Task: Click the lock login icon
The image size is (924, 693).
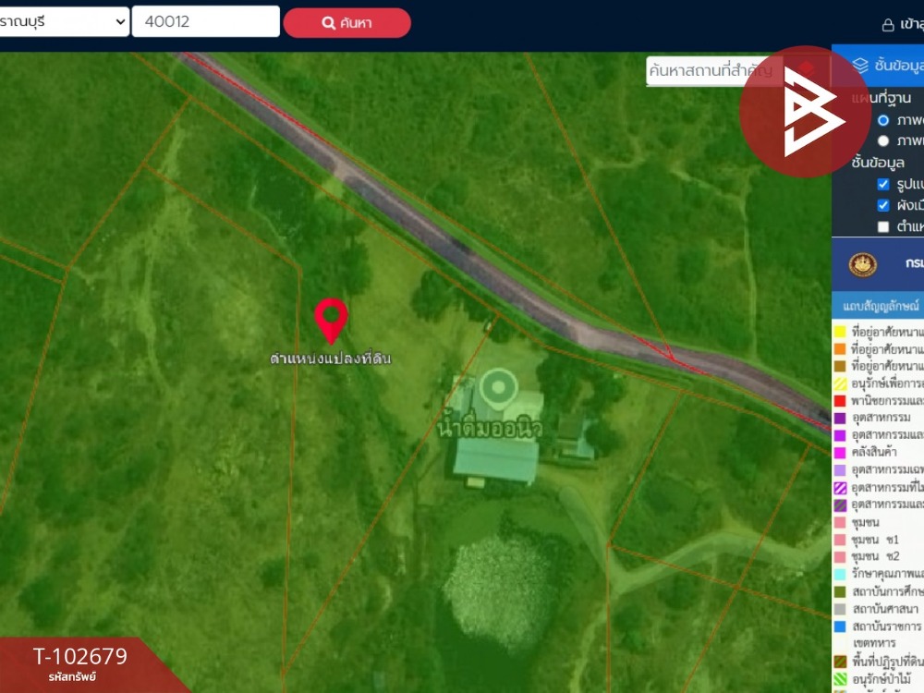Action: tap(887, 25)
